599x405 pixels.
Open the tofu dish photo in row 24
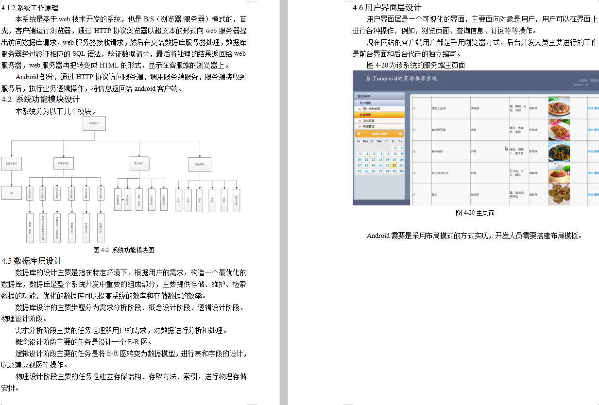559,130
